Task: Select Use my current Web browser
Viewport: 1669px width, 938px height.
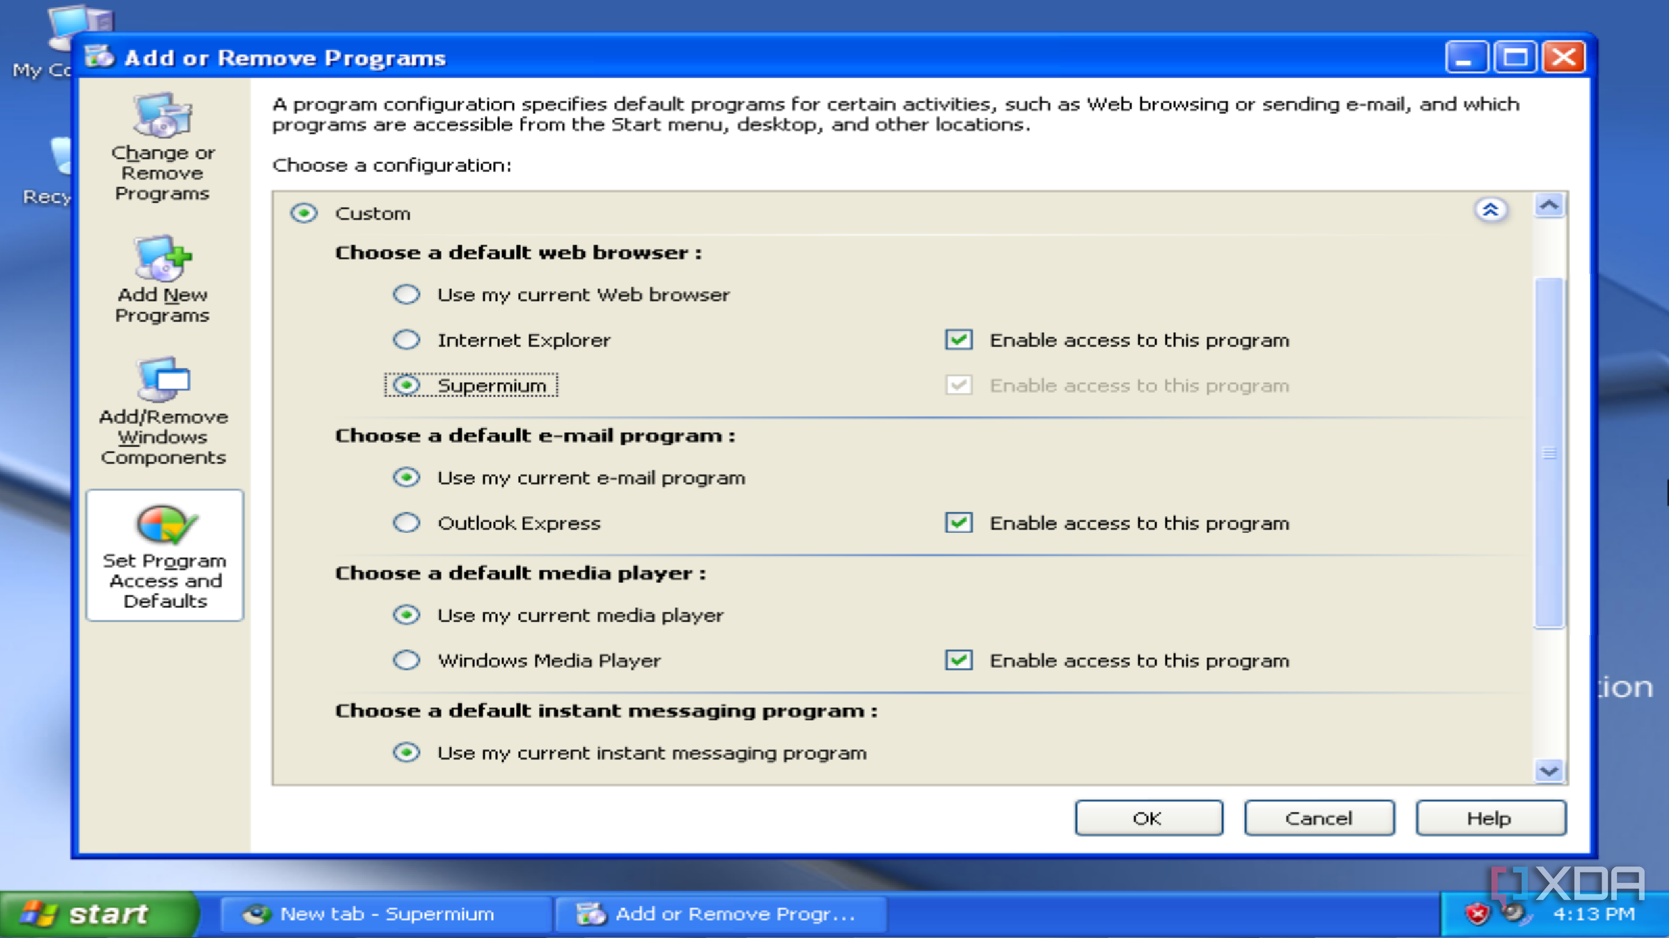Action: pos(407,295)
